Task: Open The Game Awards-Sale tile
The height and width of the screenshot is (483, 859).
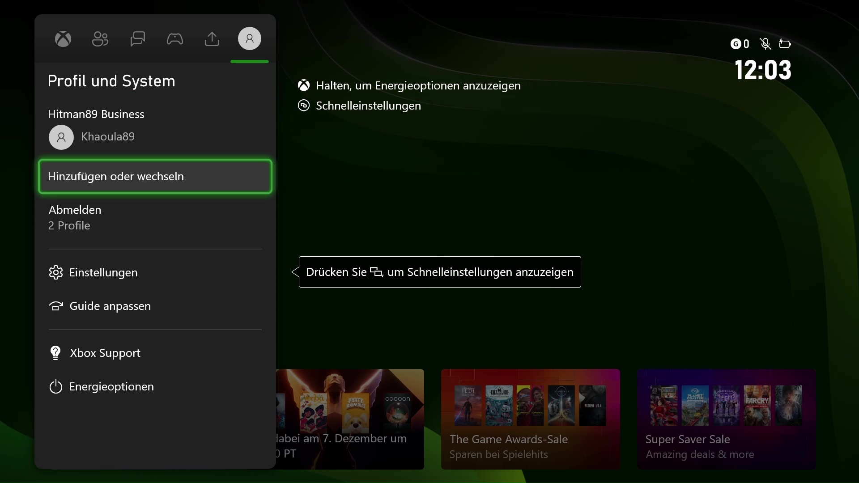Action: click(531, 419)
